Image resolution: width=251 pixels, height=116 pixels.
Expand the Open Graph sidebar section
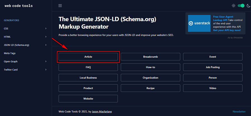coord(25,61)
